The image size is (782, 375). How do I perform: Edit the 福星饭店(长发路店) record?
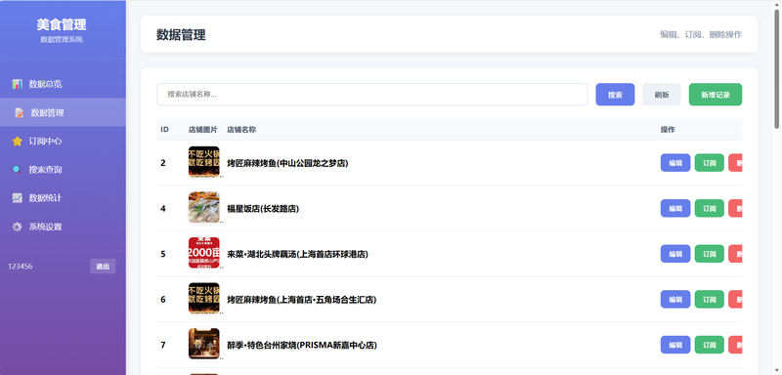675,208
